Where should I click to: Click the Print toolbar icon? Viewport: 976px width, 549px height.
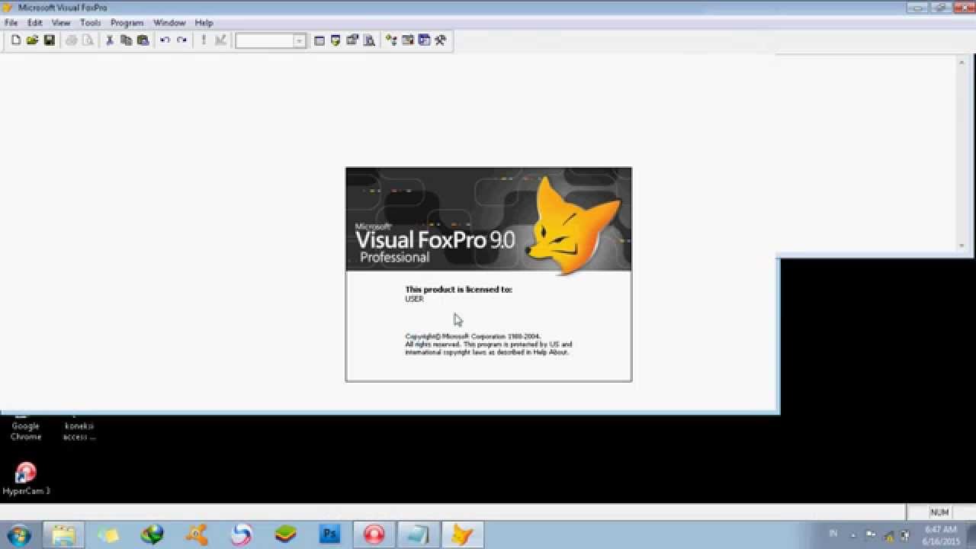pyautogui.click(x=72, y=40)
